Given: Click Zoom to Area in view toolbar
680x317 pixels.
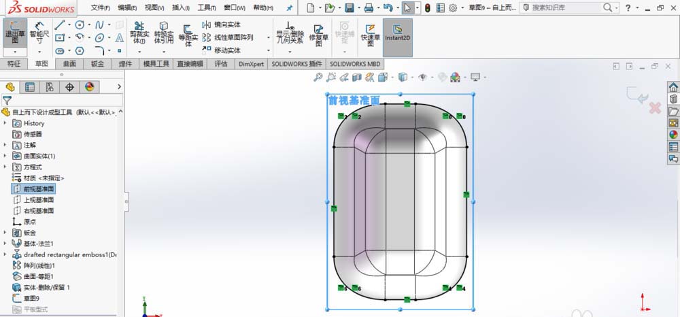Looking at the screenshot, I should [x=331, y=77].
